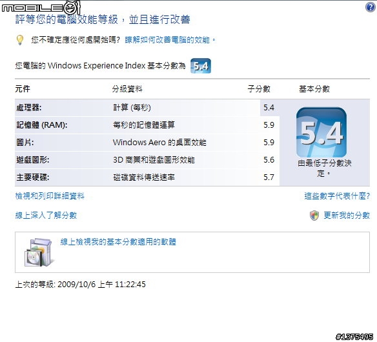Open 線上檢視我的基本分數適用的軟體 link

point(118,242)
